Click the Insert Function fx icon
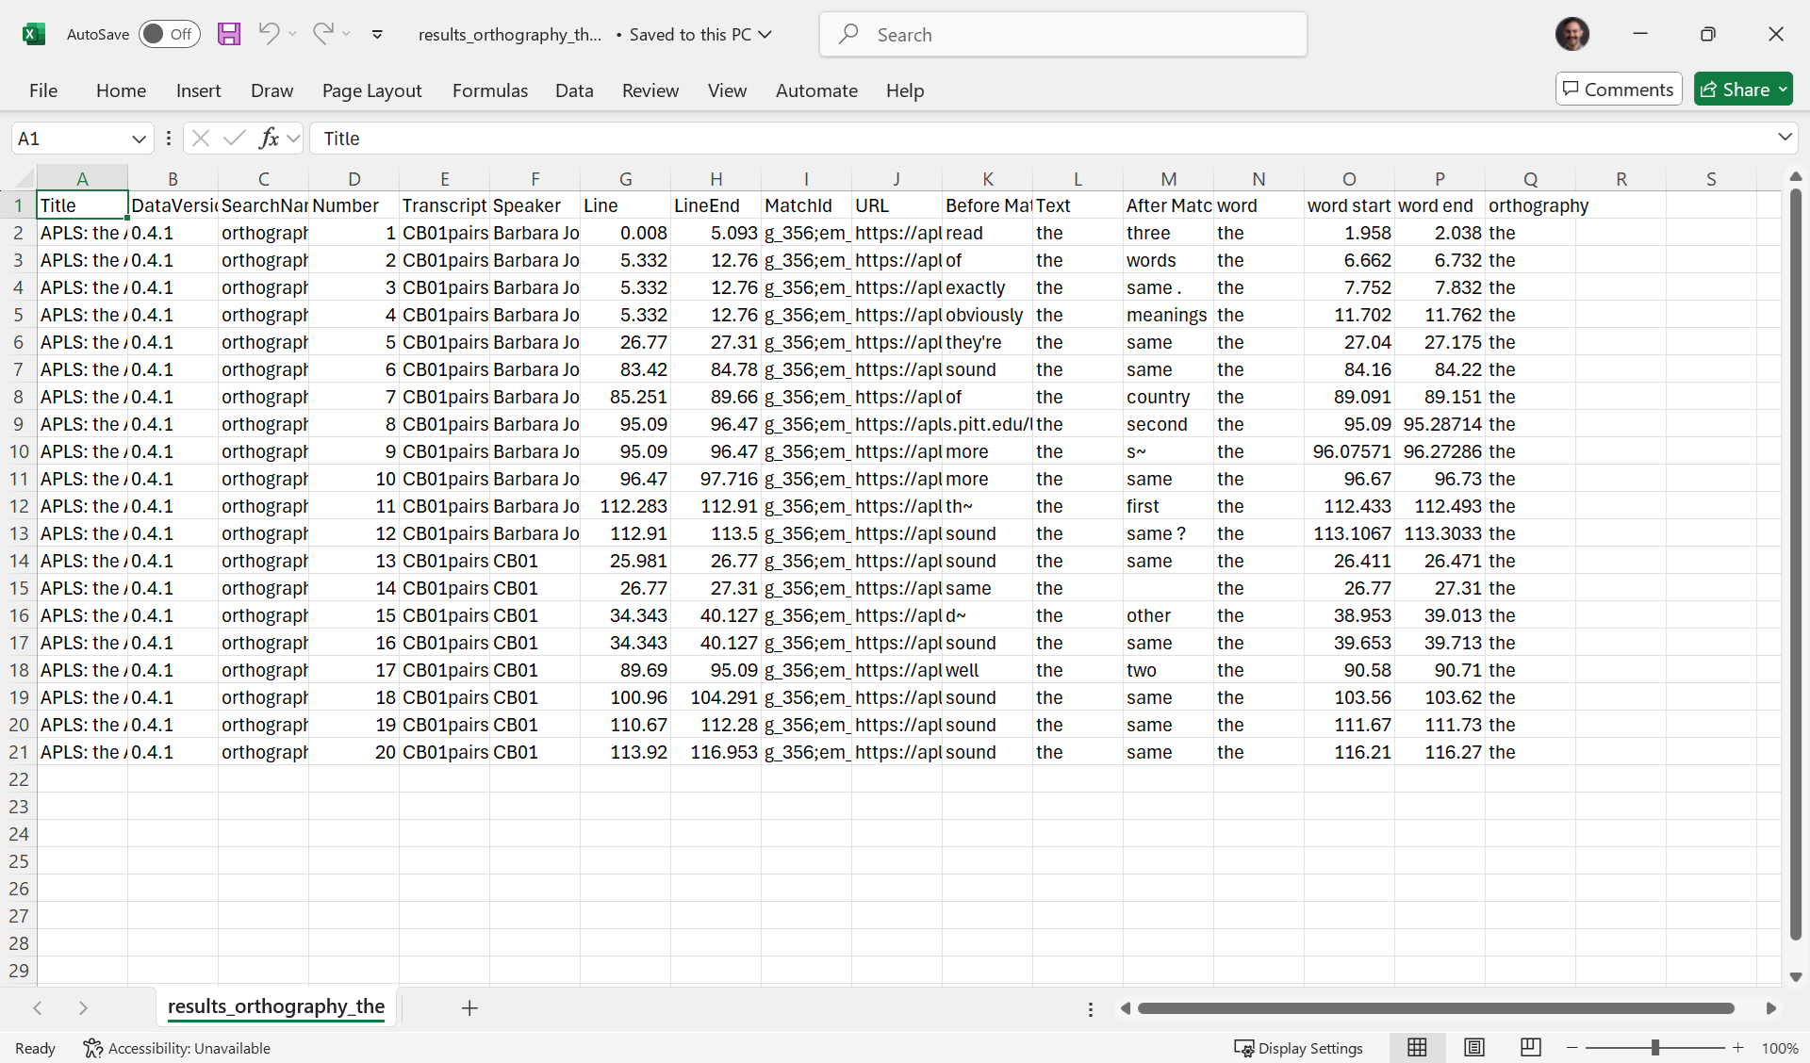 [269, 139]
